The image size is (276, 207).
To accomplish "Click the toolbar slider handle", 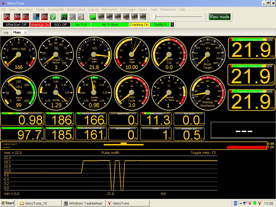I will click(x=154, y=17).
